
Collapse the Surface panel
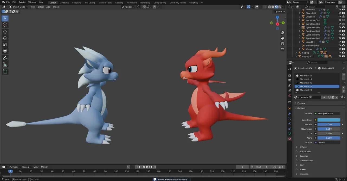[x=301, y=108]
